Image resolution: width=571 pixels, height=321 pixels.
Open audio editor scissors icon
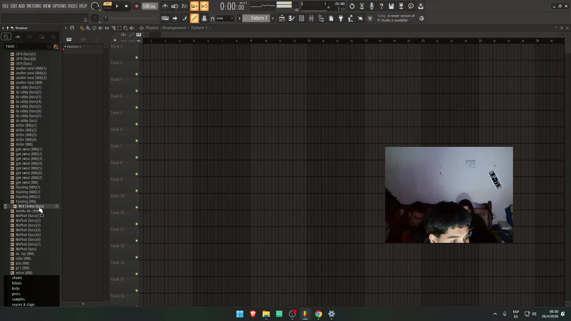[x=362, y=6]
